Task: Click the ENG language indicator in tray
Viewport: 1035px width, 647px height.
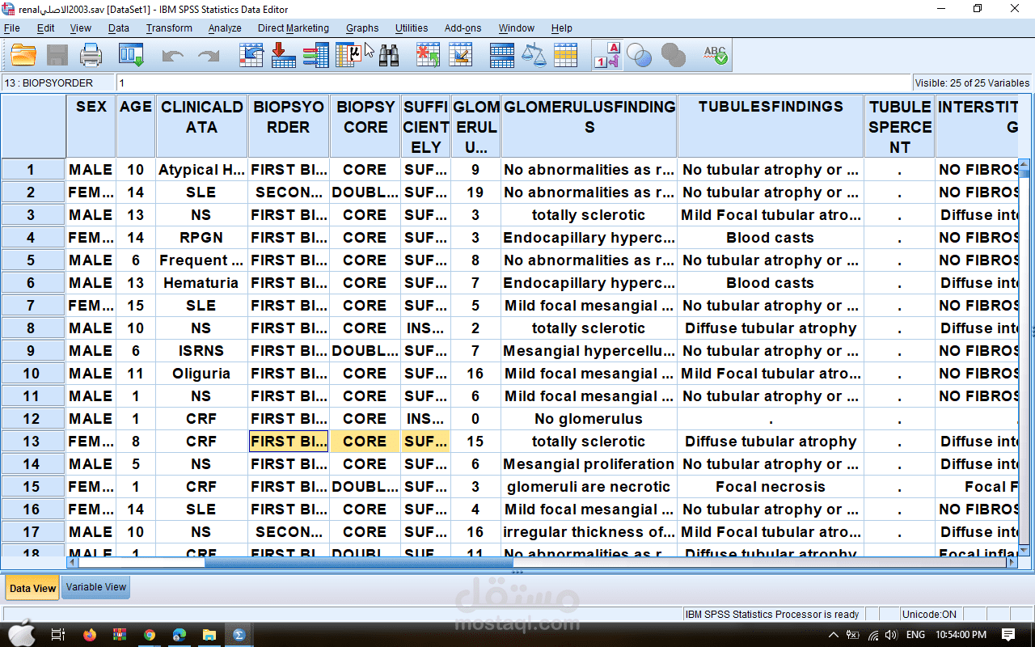Action: coord(915,635)
